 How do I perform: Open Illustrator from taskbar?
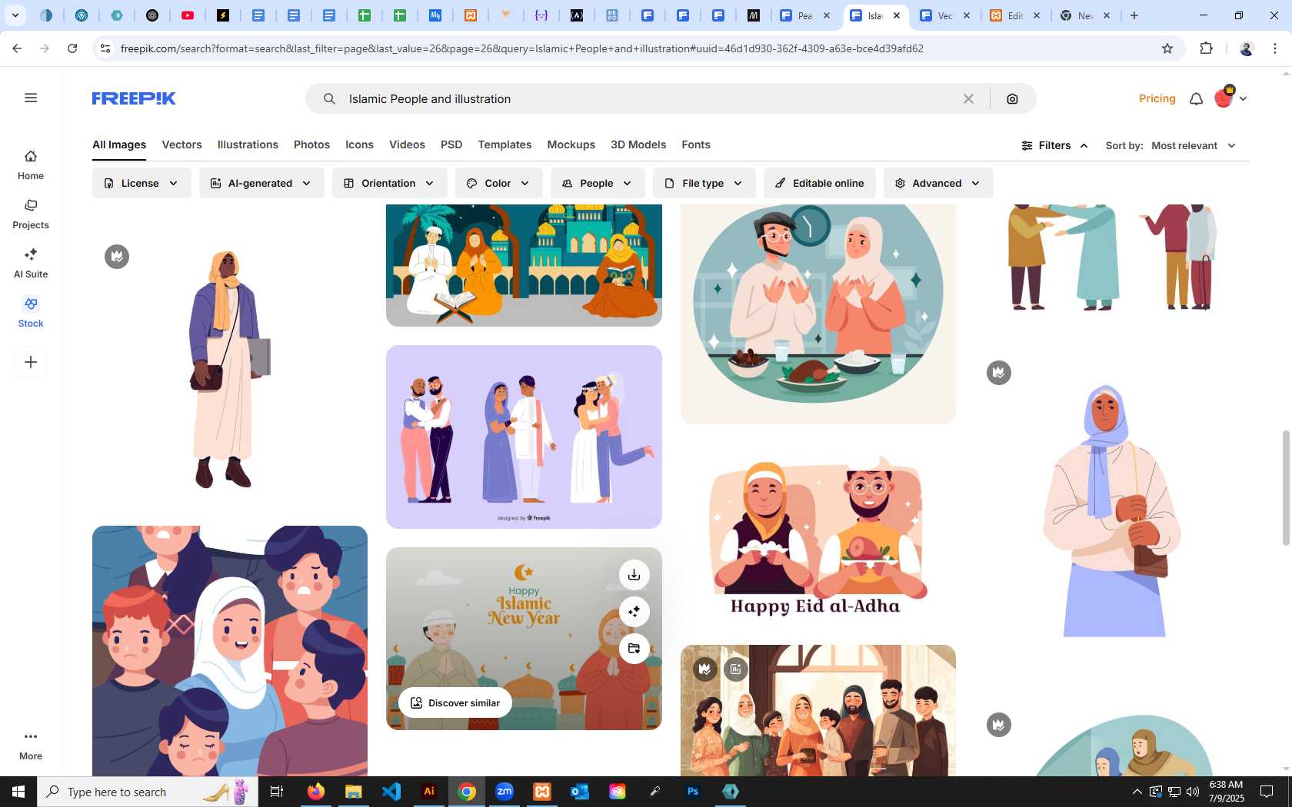429,792
